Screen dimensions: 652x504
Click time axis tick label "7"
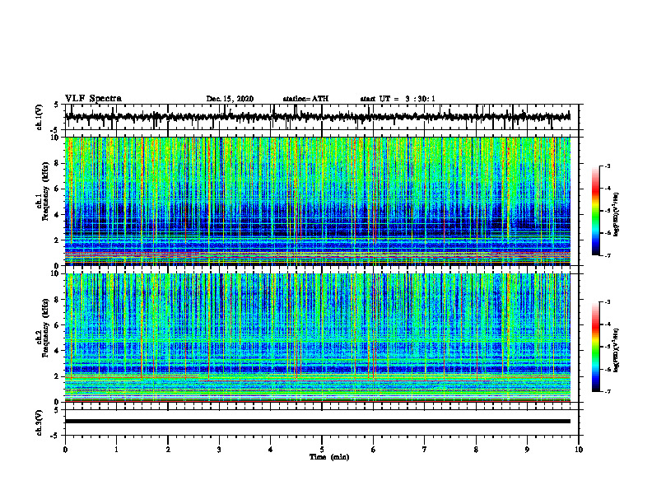point(425,450)
